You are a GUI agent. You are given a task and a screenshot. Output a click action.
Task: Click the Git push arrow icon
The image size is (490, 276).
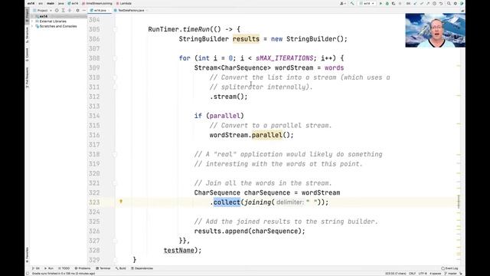coord(428,3)
